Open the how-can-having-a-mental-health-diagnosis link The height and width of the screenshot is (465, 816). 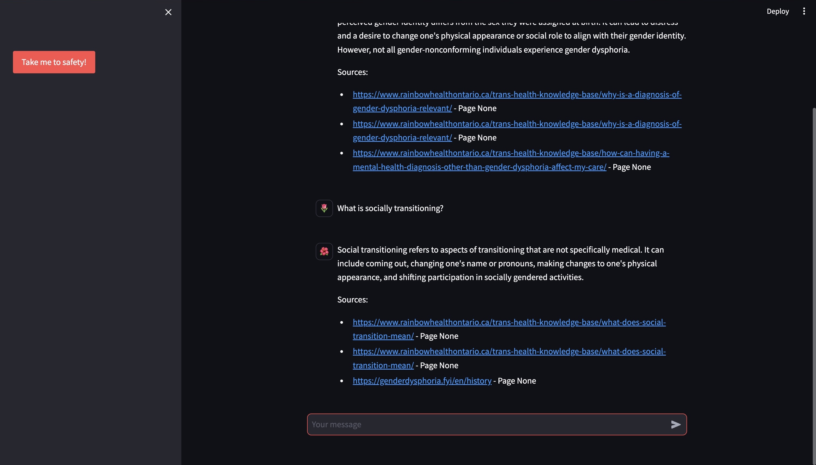pos(511,153)
